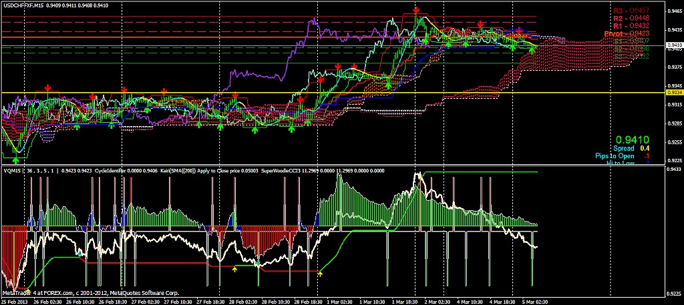This screenshot has height=305, width=684.
Task: Select the VQM15 indicator label
Action: pyautogui.click(x=11, y=171)
